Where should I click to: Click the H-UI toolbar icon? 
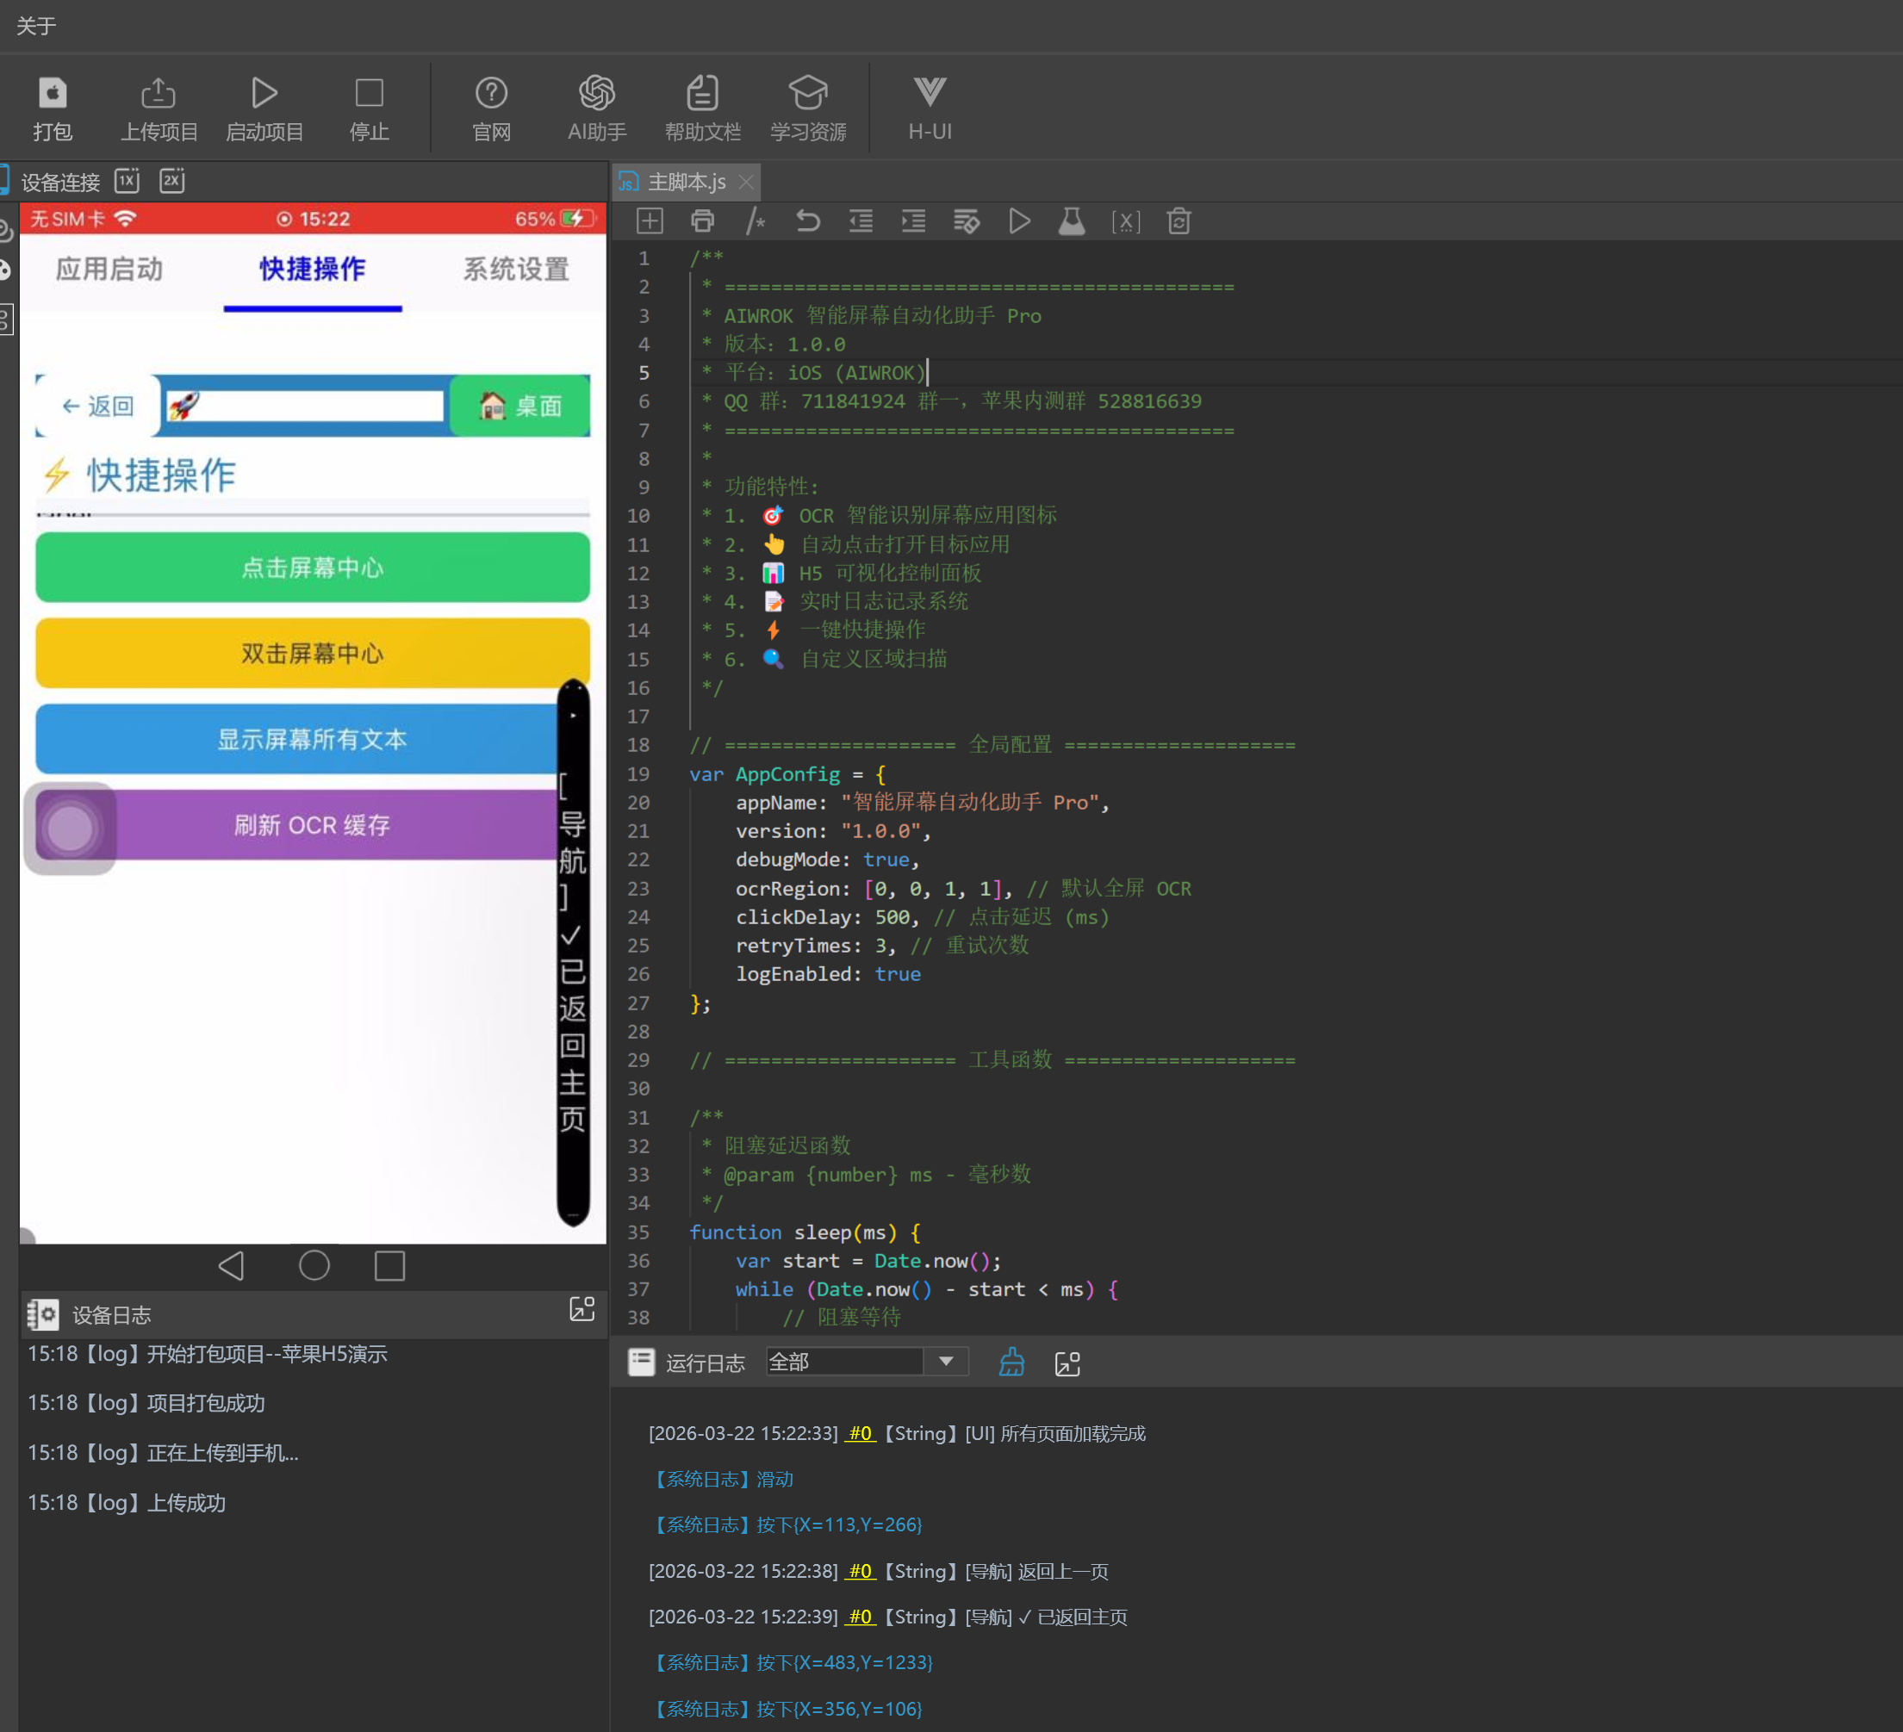tap(930, 93)
